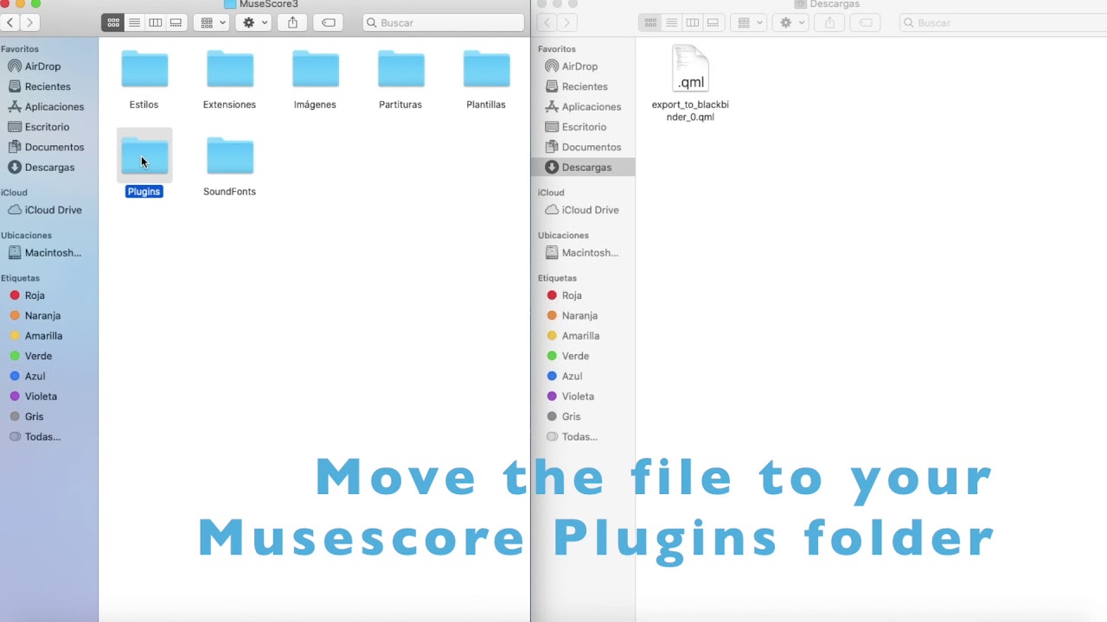This screenshot has height=622, width=1107.
Task: Open action gear menu in Descargas window
Action: coord(791,22)
